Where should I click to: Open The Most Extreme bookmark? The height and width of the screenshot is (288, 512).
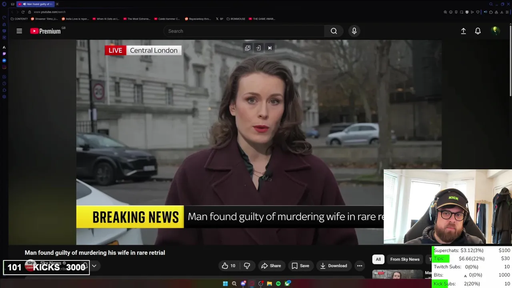click(137, 19)
